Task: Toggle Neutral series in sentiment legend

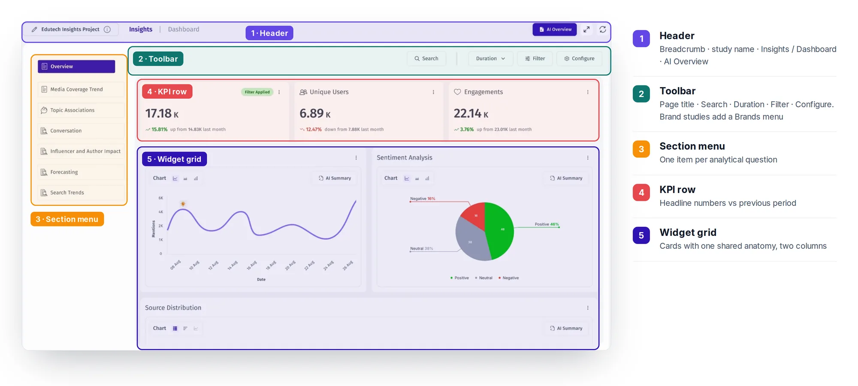Action: [x=484, y=278]
